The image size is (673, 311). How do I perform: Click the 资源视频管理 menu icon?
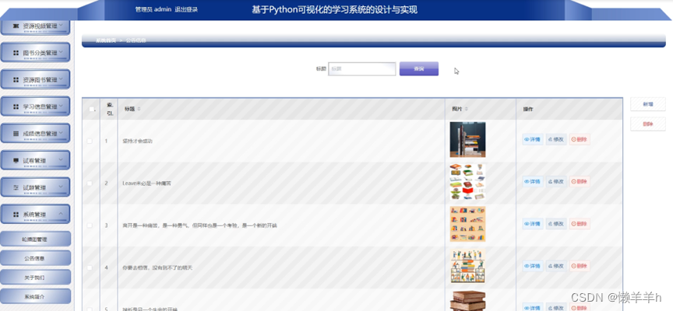[x=16, y=26]
